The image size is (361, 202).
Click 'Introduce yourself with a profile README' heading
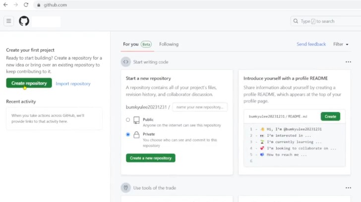click(286, 78)
